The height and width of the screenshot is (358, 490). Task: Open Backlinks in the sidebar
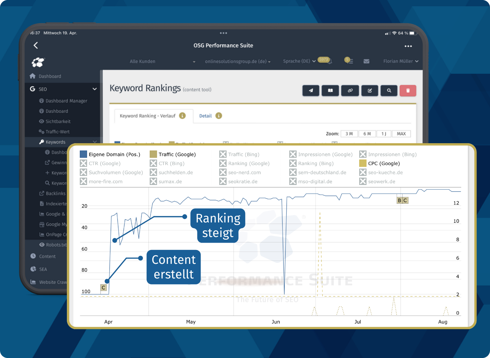click(x=56, y=193)
